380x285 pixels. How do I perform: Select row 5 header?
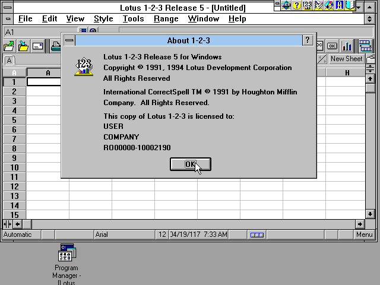(x=14, y=120)
